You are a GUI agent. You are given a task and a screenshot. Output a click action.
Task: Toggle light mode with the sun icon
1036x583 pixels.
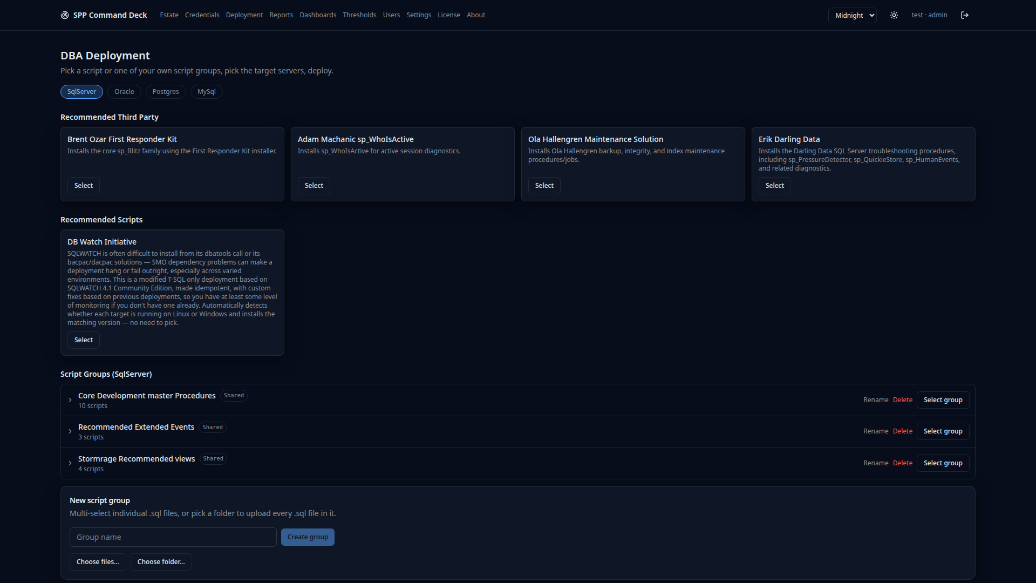[x=894, y=15]
